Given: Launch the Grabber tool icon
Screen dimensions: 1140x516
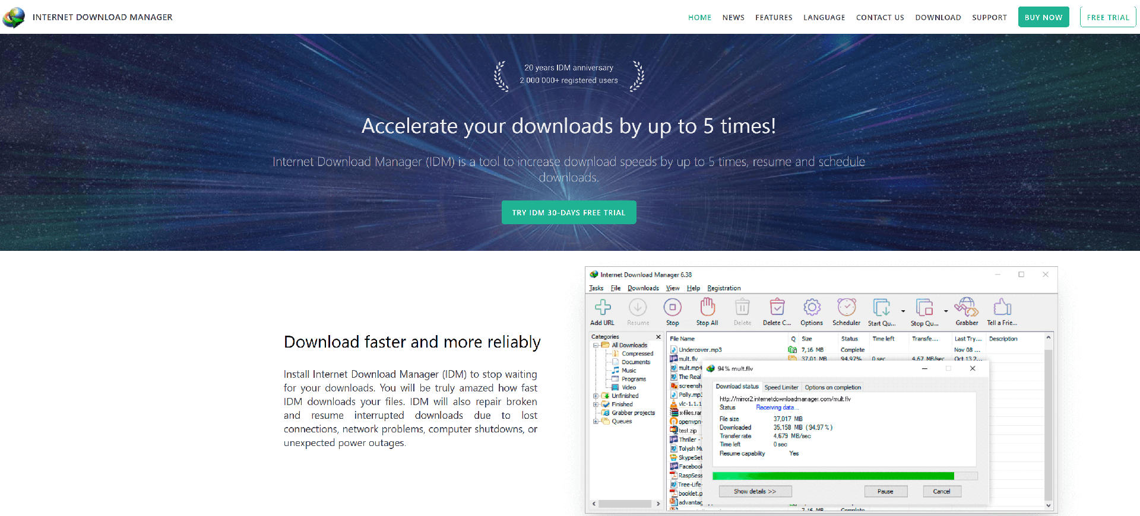Looking at the screenshot, I should point(966,307).
